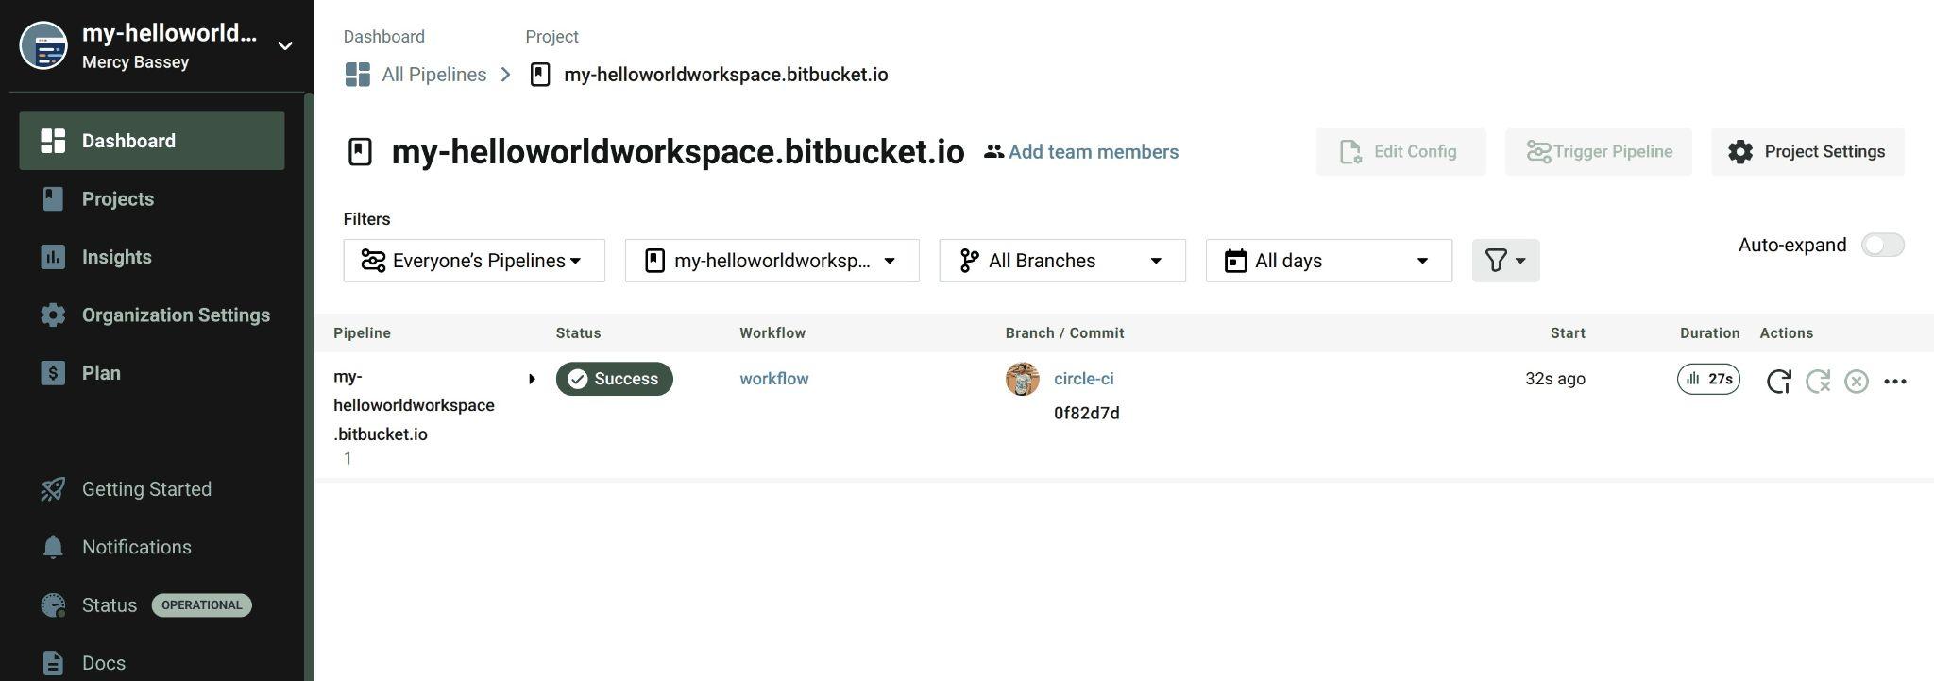
Task: Open the project filter dropdown
Action: pyautogui.click(x=772, y=261)
